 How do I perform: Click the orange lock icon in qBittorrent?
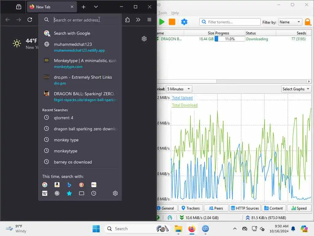[x=308, y=22]
